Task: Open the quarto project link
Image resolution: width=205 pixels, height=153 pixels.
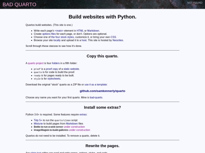Action: 36,63
